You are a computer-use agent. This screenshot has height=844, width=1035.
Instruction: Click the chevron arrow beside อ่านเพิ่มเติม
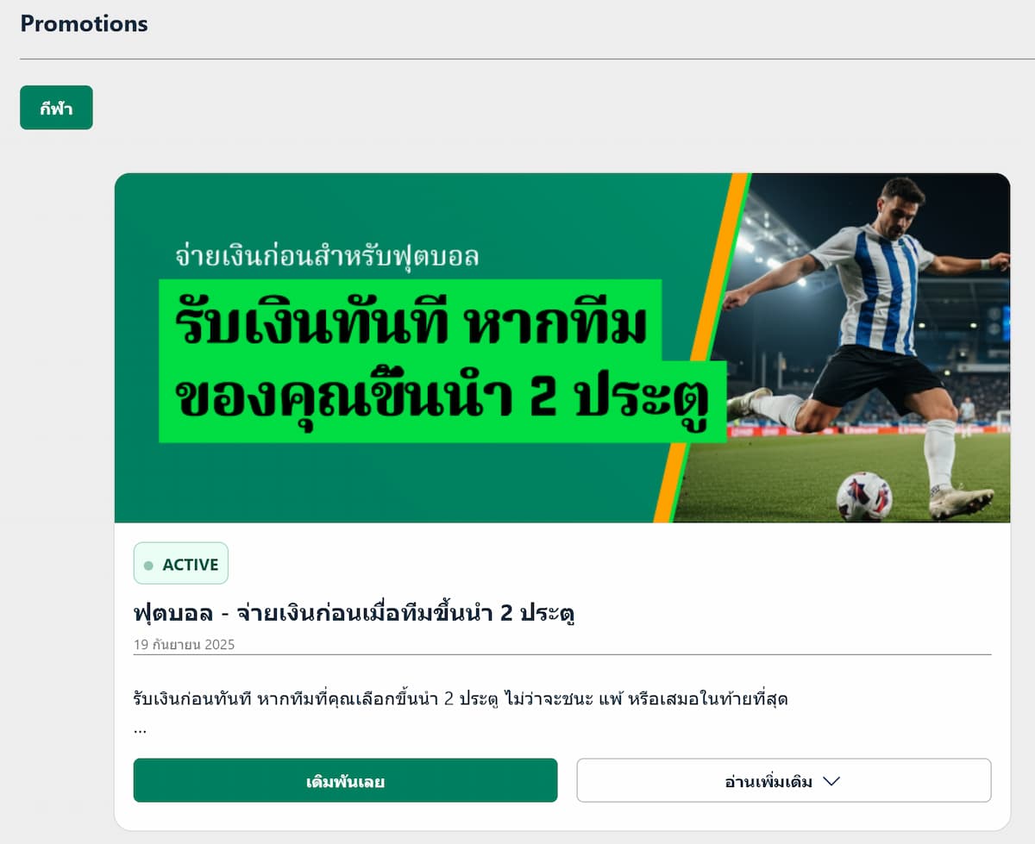[831, 781]
